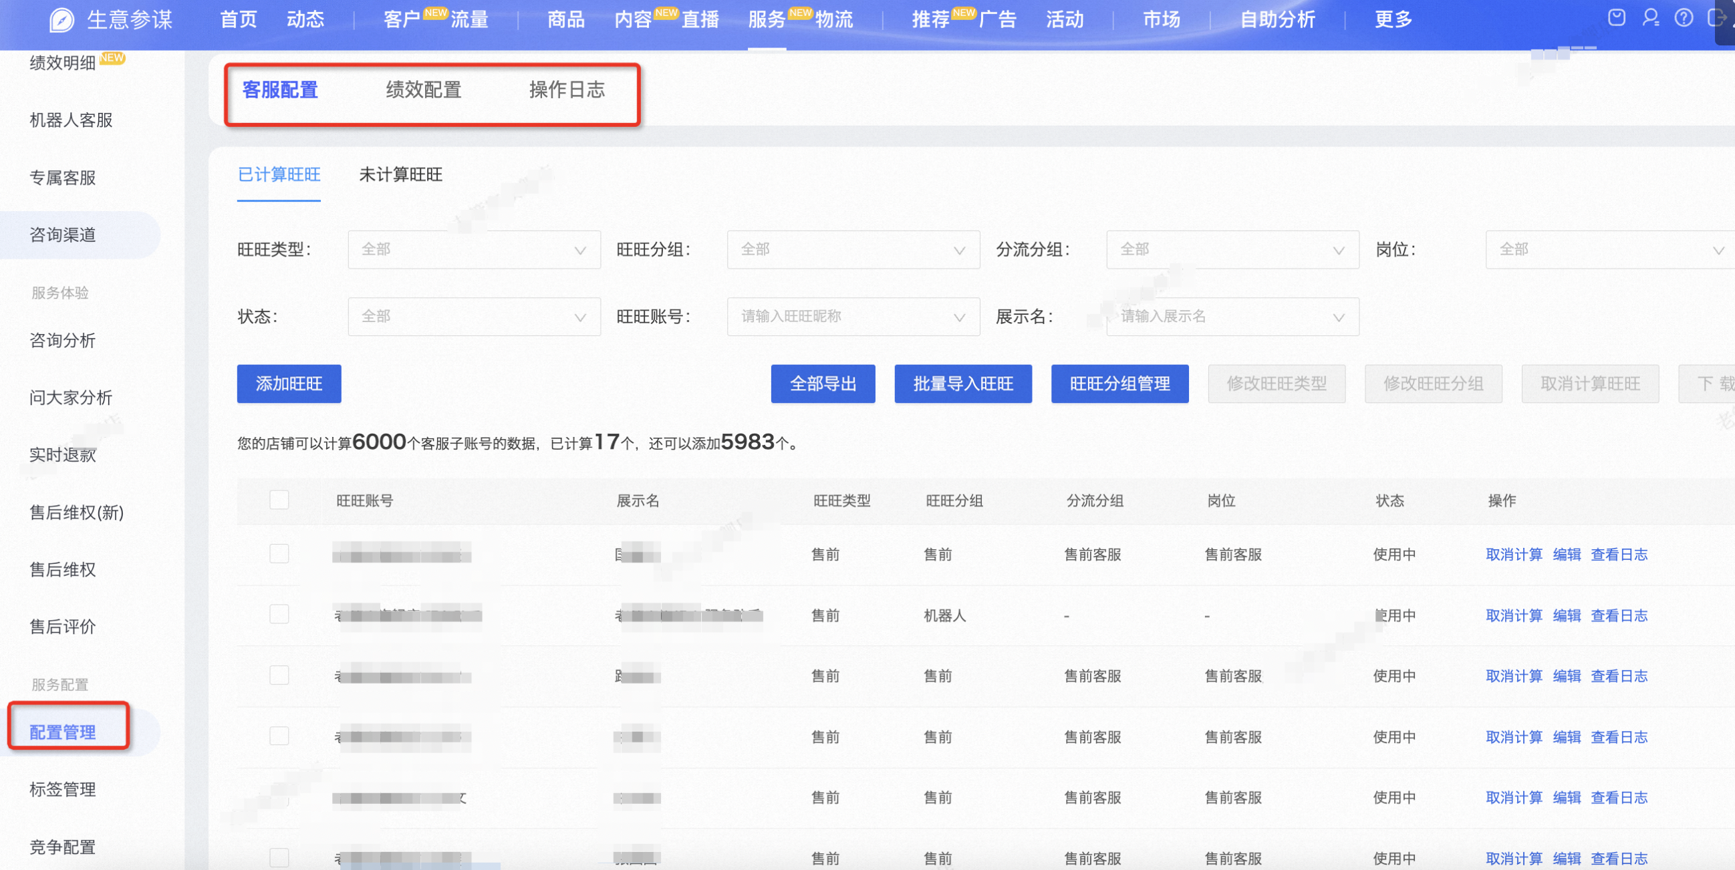Select the 已计算旺旺 sub-tab
1735x870 pixels.
click(x=279, y=175)
